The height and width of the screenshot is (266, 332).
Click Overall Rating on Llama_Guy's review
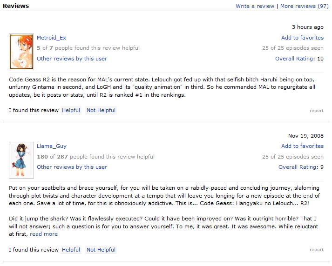[x=298, y=167]
